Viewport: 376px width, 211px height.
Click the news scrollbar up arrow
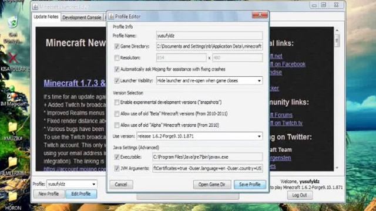[x=337, y=30]
